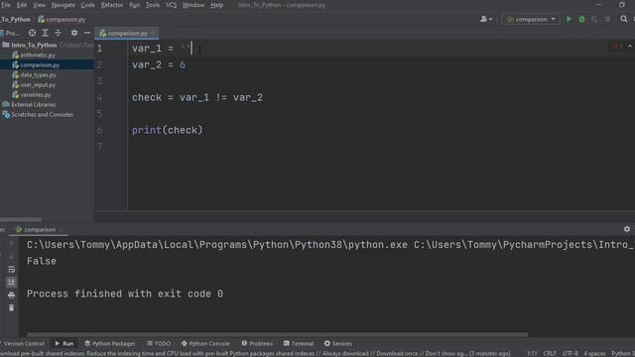Open Project panel gear options
Image resolution: width=635 pixels, height=357 pixels.
pyautogui.click(x=74, y=33)
